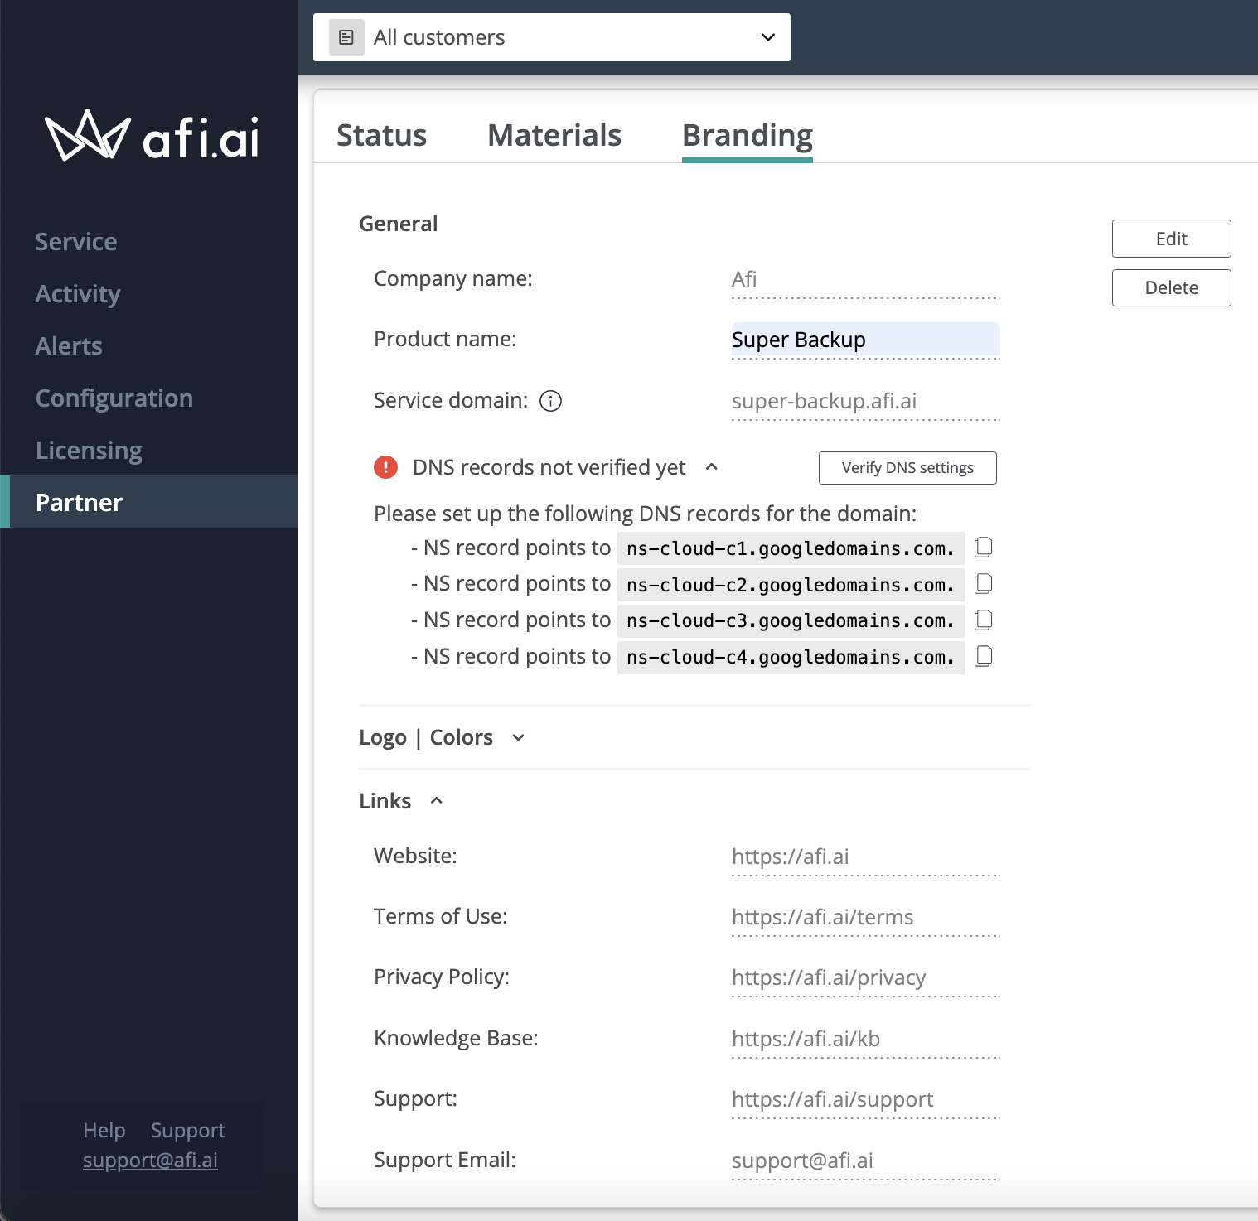Viewport: 1258px width, 1221px height.
Task: Click the red DNS warning icon
Action: (x=385, y=467)
